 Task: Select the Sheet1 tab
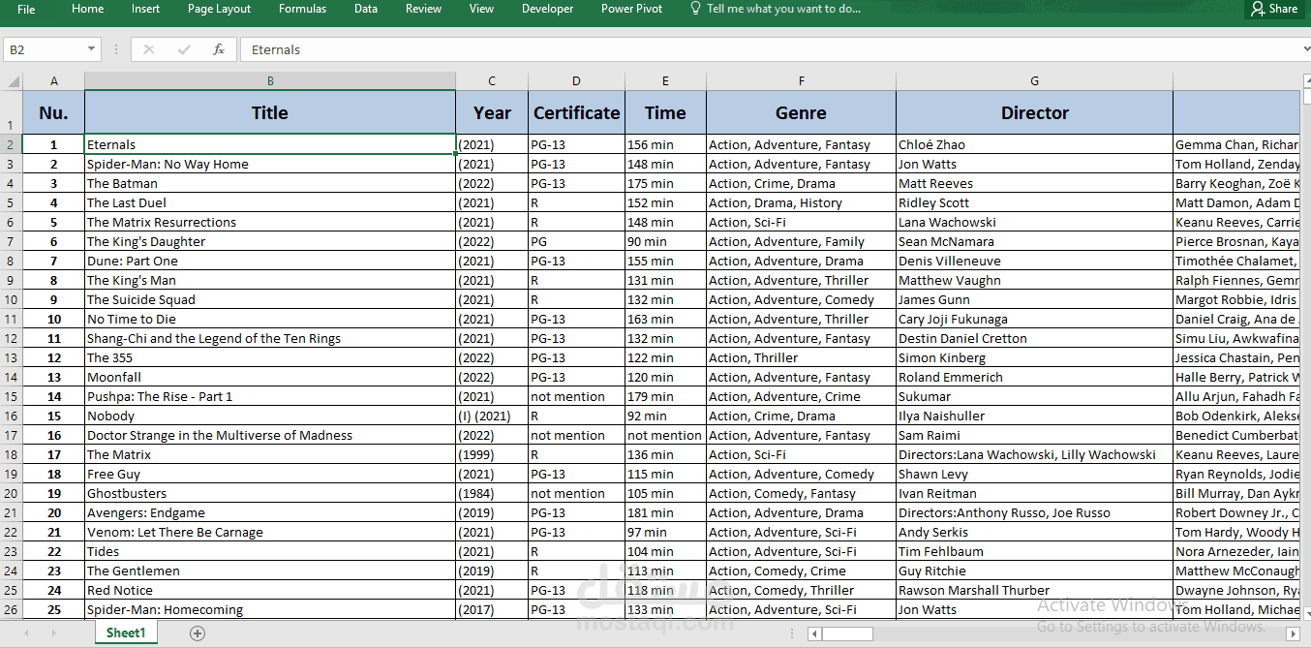point(126,633)
